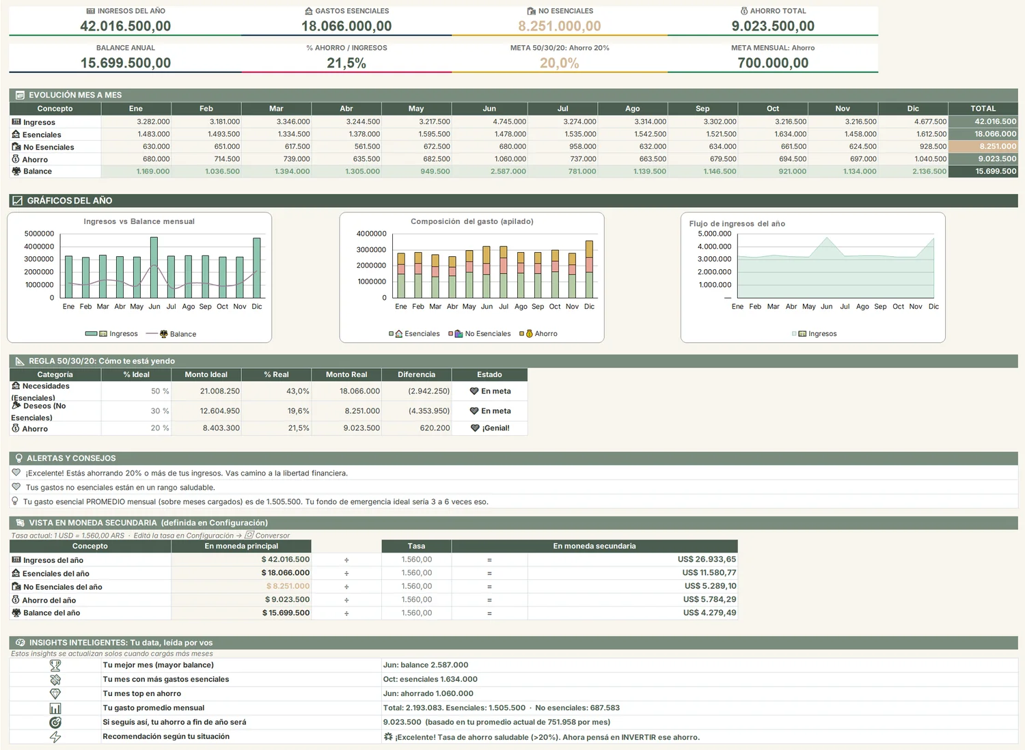Click the Ahorro Total value 9.023.500,00
Viewport: 1025px width, 750px height.
click(773, 26)
